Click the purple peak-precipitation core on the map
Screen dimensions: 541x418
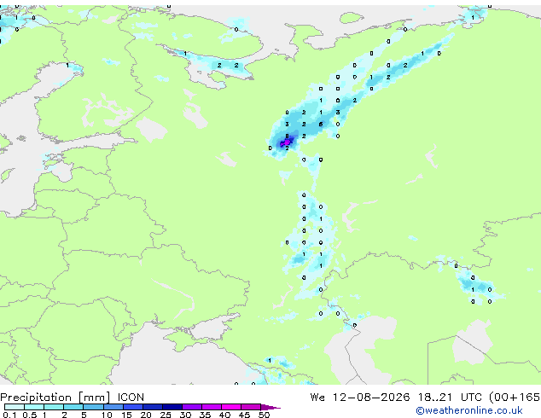coord(287,142)
